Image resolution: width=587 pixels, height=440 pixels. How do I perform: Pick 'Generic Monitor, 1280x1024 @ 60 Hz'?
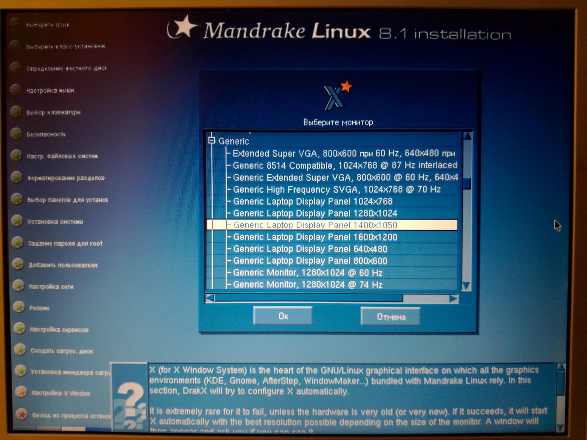[x=308, y=273]
